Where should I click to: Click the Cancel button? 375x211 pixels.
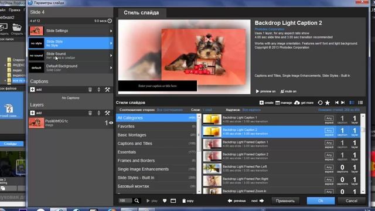[352, 200]
